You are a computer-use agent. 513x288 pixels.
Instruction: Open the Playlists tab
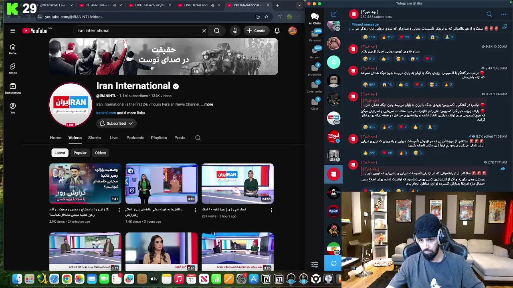pos(159,138)
